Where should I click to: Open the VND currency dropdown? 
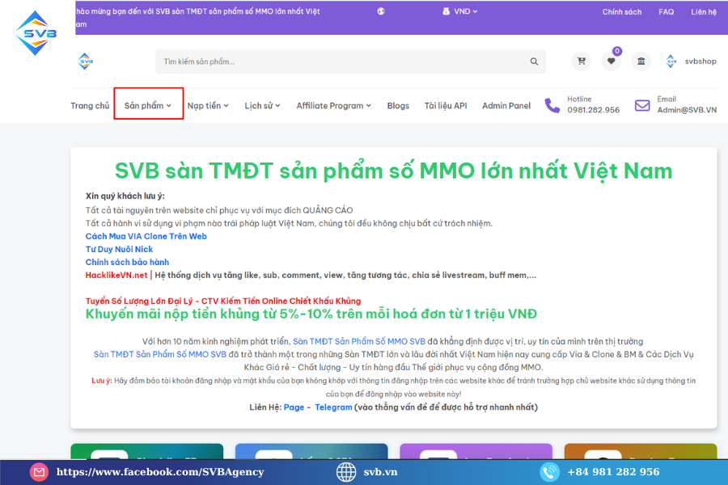pos(460,11)
